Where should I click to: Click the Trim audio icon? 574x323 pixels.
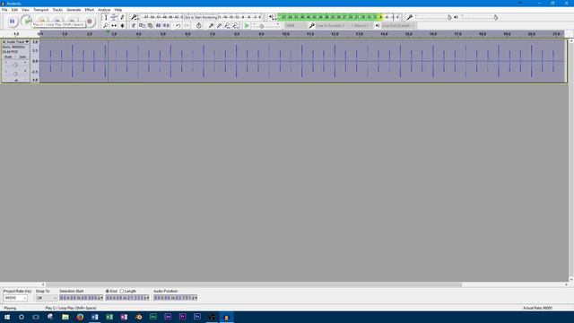click(158, 26)
